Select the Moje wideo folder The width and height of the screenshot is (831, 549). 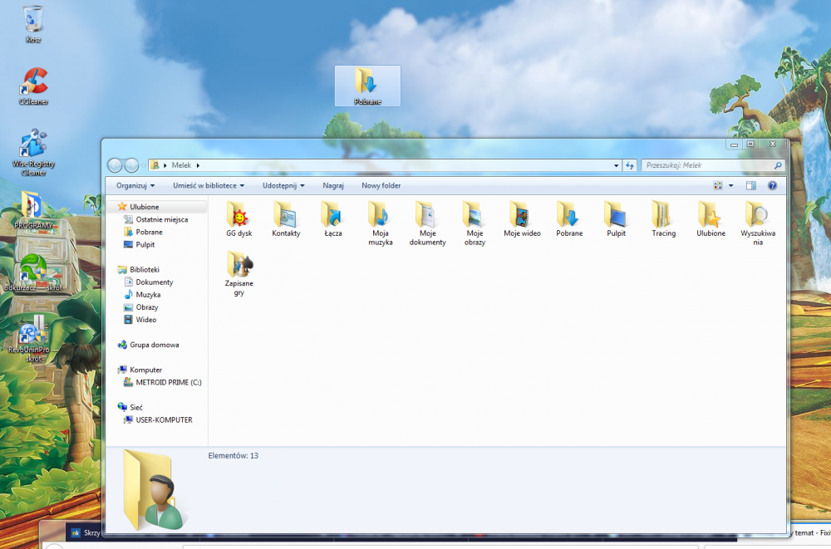[522, 216]
